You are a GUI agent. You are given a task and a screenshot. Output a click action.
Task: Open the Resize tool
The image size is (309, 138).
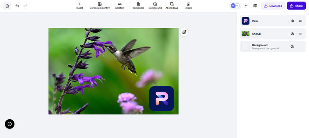point(188,6)
